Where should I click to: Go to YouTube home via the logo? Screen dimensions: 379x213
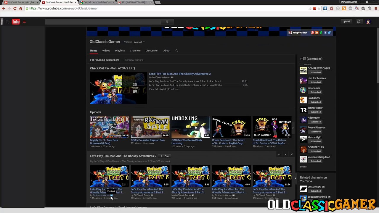tap(13, 22)
